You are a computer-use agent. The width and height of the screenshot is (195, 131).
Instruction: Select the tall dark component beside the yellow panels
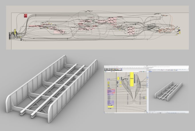[x=134, y=79]
